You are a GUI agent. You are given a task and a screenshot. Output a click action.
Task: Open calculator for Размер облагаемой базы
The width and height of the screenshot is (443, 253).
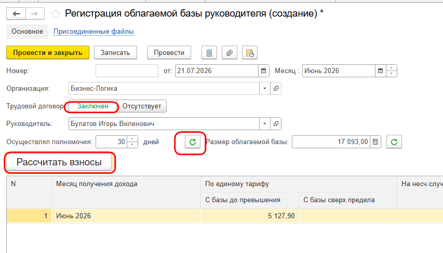pos(375,142)
